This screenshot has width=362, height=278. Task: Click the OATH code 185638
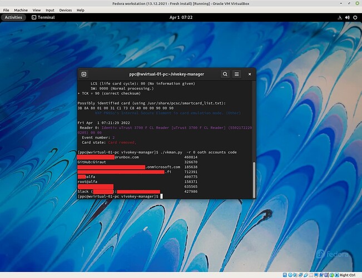[x=191, y=167]
